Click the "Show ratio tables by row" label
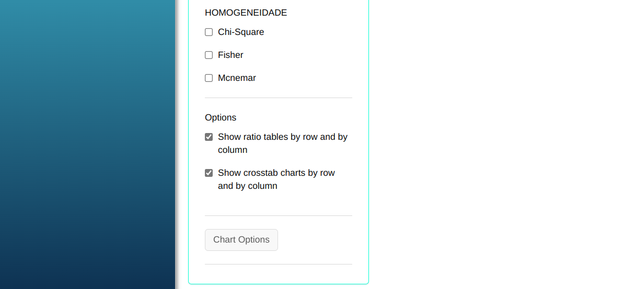 pos(282,137)
